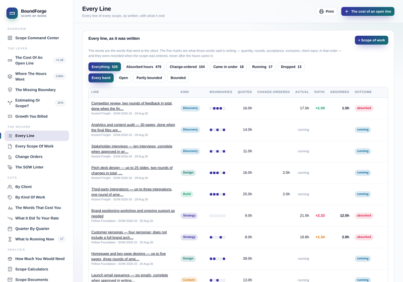Show Dropped 13 lines

click(291, 67)
